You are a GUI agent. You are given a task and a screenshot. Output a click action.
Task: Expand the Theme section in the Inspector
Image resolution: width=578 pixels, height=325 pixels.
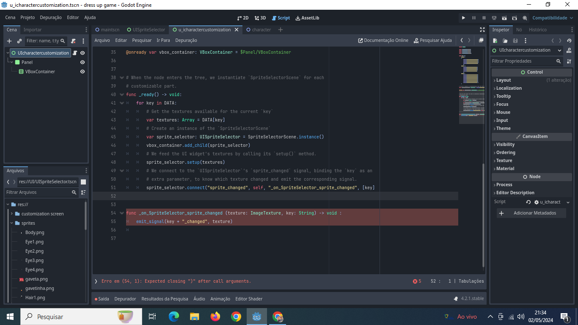coord(504,128)
